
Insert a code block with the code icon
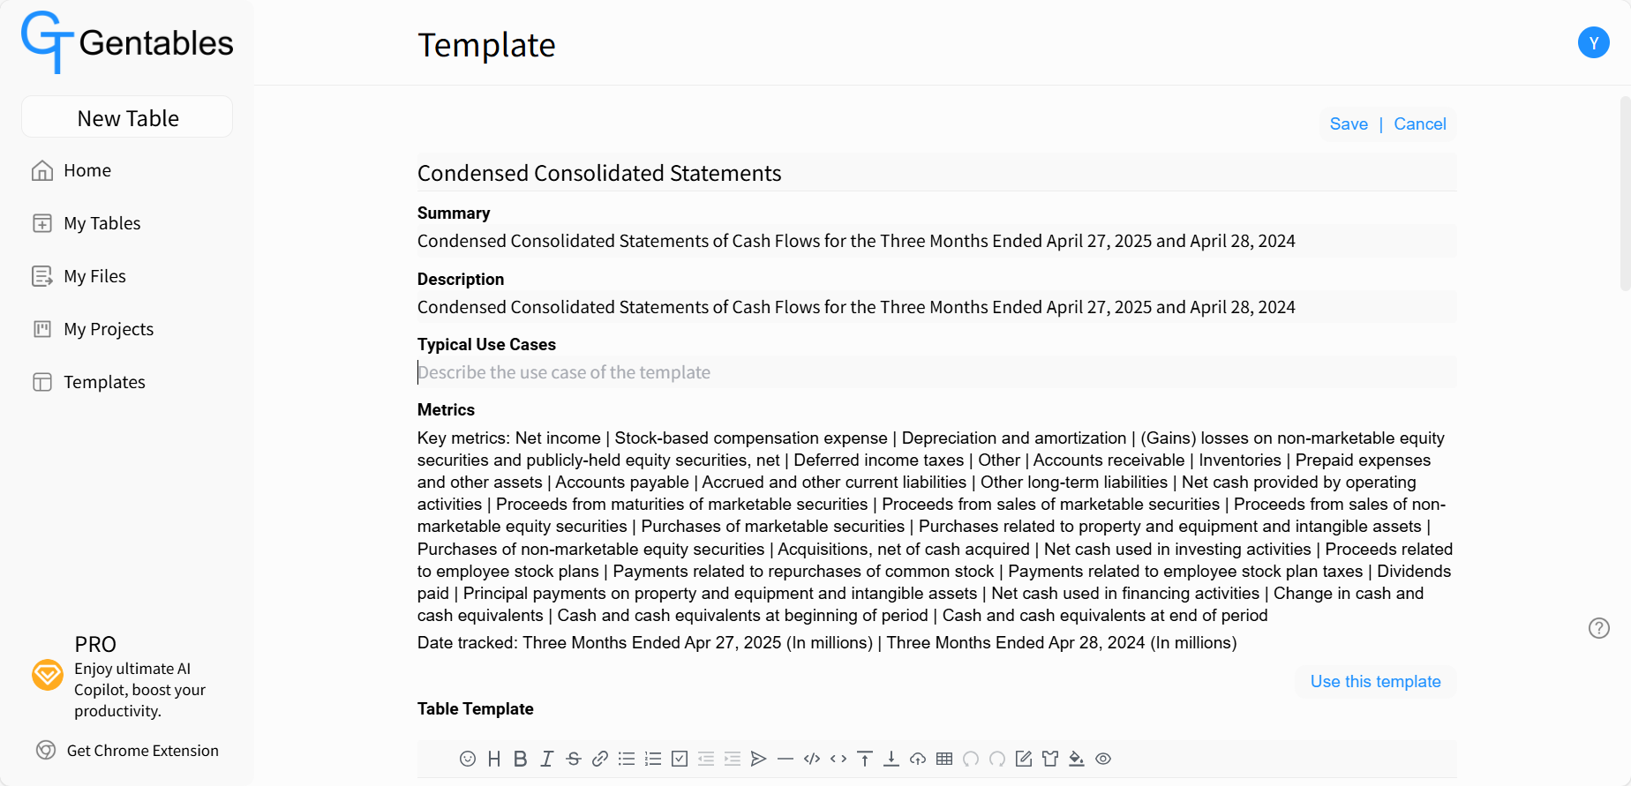[812, 759]
